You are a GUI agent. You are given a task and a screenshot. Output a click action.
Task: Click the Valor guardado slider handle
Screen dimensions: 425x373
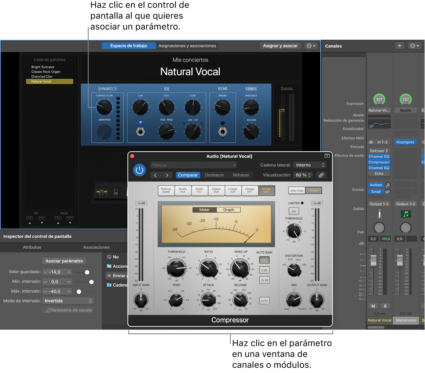[x=87, y=272]
